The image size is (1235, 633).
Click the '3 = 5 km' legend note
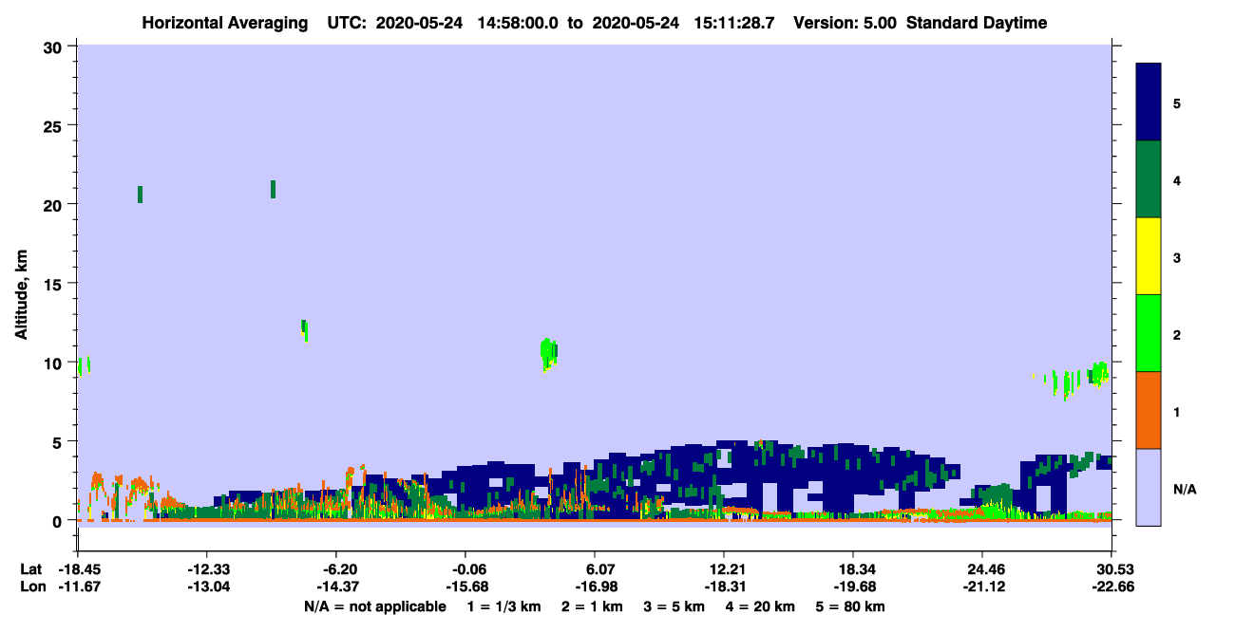pyautogui.click(x=674, y=606)
